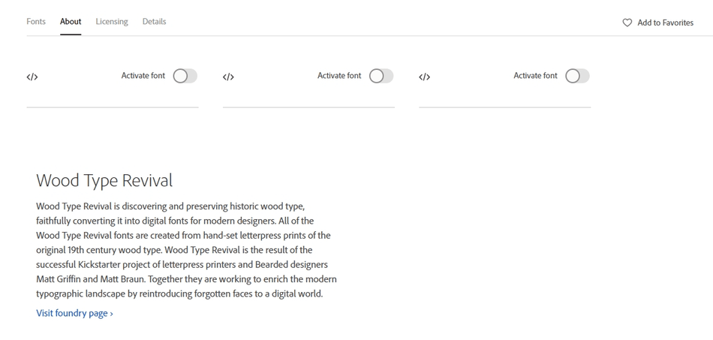This screenshot has width=713, height=340.
Task: Toggle Activate font switch for first font
Action: [185, 76]
